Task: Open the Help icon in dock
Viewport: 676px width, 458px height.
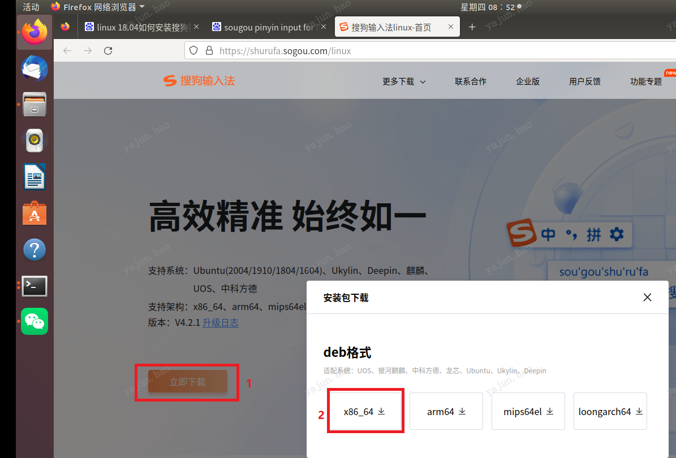Action: click(35, 250)
